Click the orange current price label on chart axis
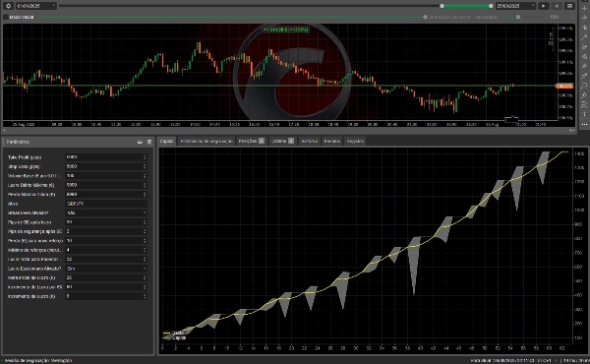 click(x=564, y=87)
